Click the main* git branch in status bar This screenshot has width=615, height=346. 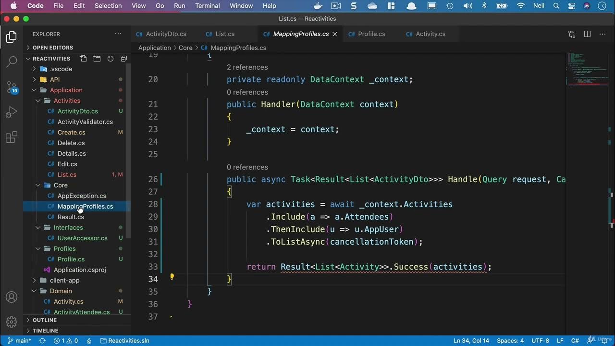(x=19, y=341)
